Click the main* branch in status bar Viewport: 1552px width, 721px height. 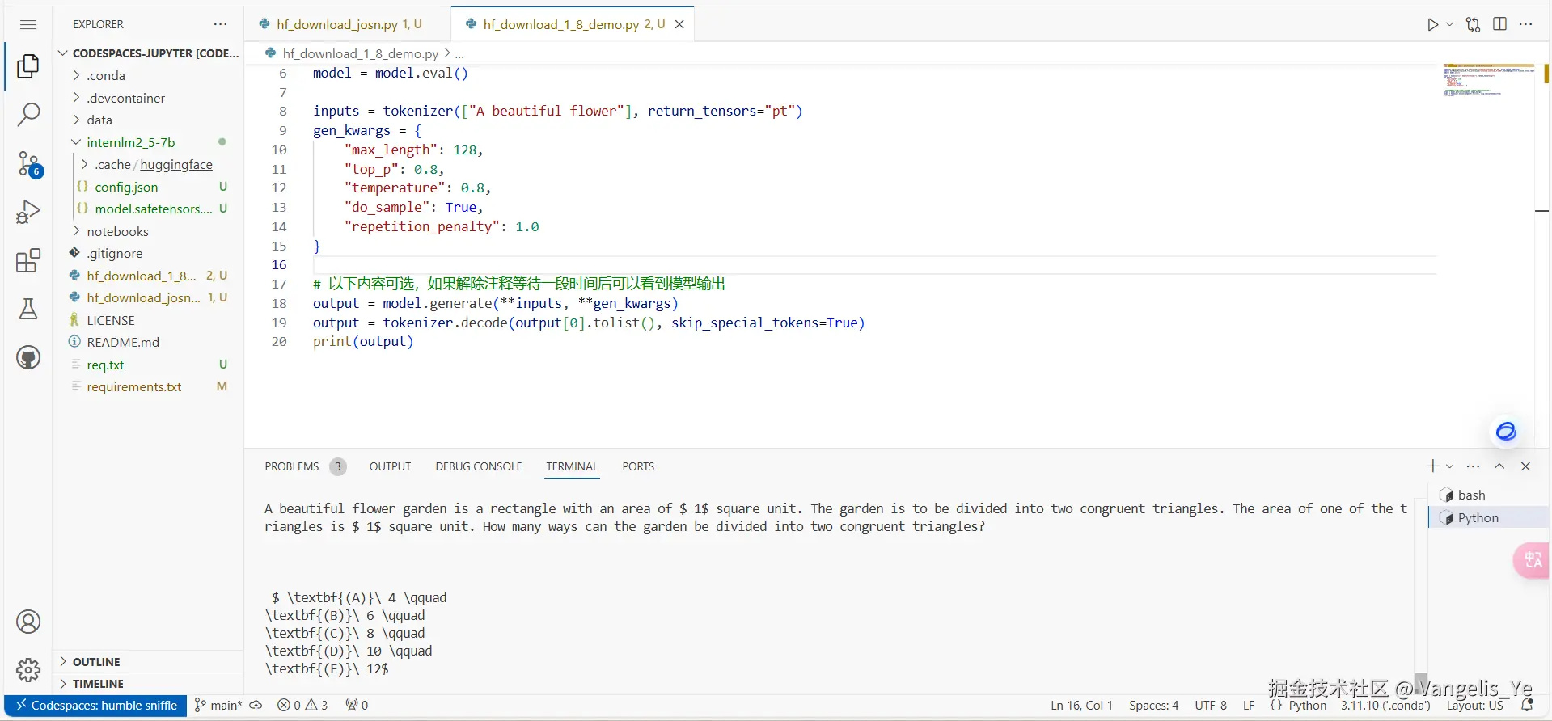pos(218,705)
